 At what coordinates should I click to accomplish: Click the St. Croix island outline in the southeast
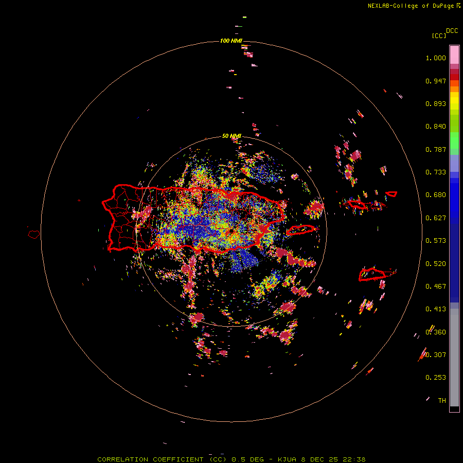tap(372, 274)
